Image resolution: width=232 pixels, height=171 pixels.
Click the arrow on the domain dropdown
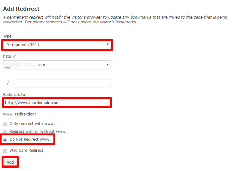pyautogui.click(x=108, y=65)
